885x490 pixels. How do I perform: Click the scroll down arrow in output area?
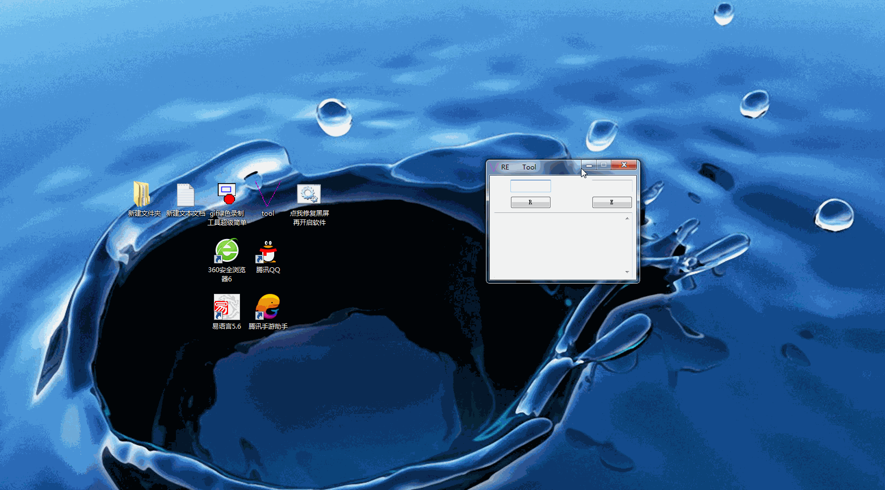pos(627,272)
